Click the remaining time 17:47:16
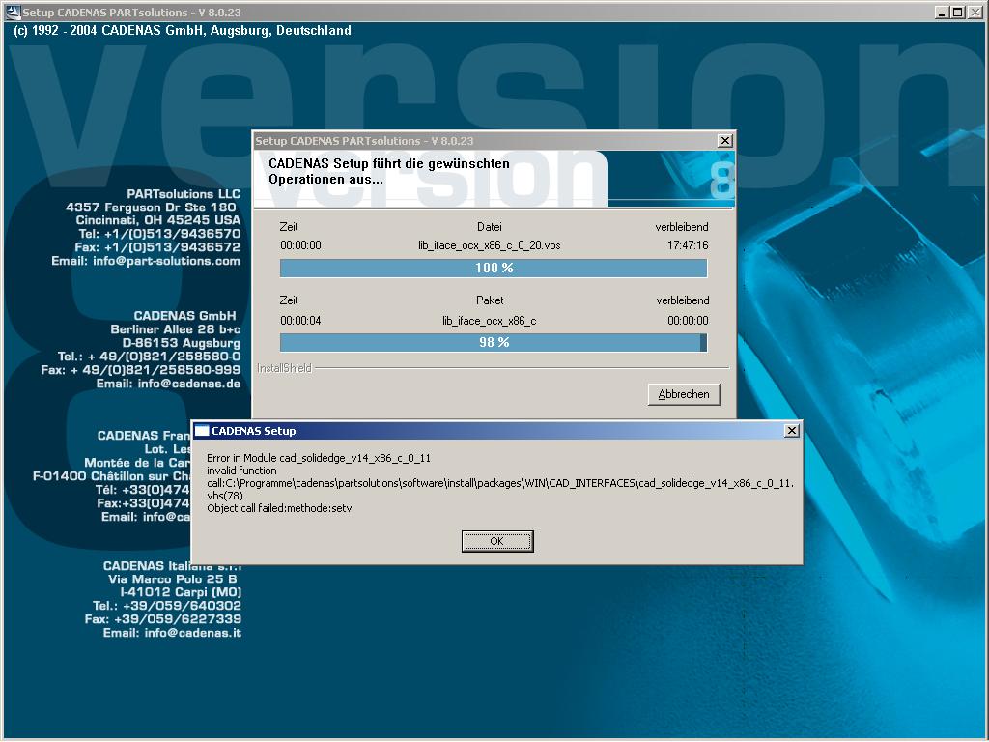The height and width of the screenshot is (742, 989). click(688, 245)
